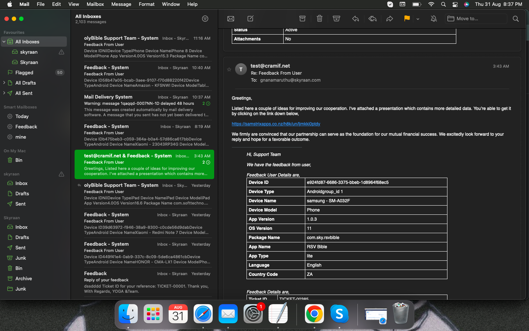Click the Get New Mail envelope icon

231,19
